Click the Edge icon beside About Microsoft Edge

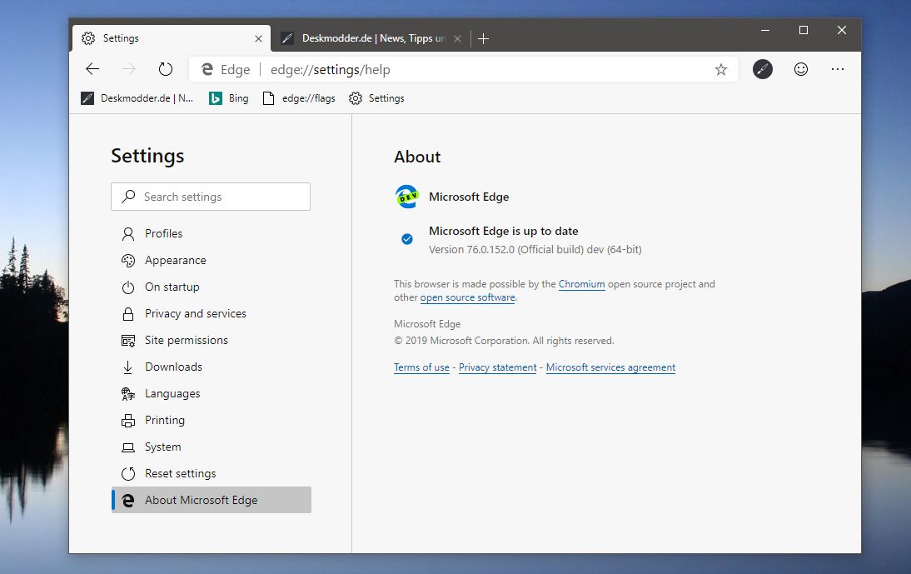click(x=127, y=500)
